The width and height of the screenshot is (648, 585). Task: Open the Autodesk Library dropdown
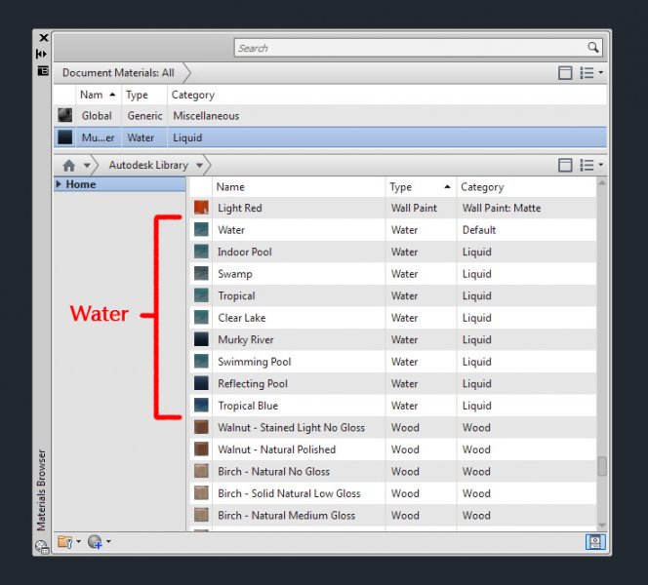(200, 166)
